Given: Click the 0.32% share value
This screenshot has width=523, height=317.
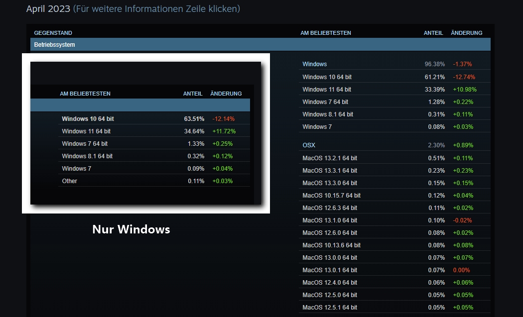Looking at the screenshot, I should point(196,156).
